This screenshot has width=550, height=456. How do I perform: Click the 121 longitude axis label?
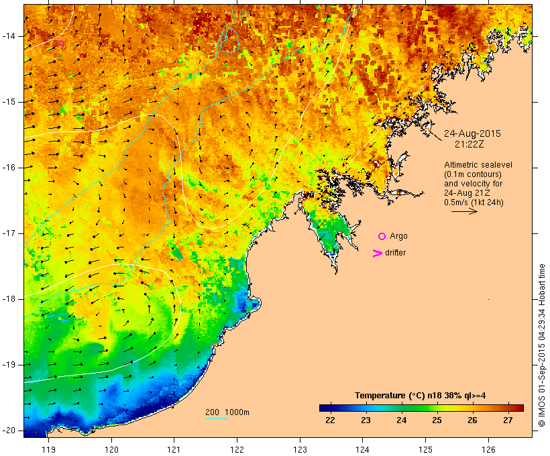pos(174,449)
